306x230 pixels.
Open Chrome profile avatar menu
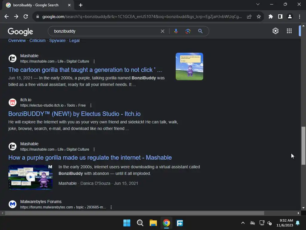pyautogui.click(x=290, y=17)
